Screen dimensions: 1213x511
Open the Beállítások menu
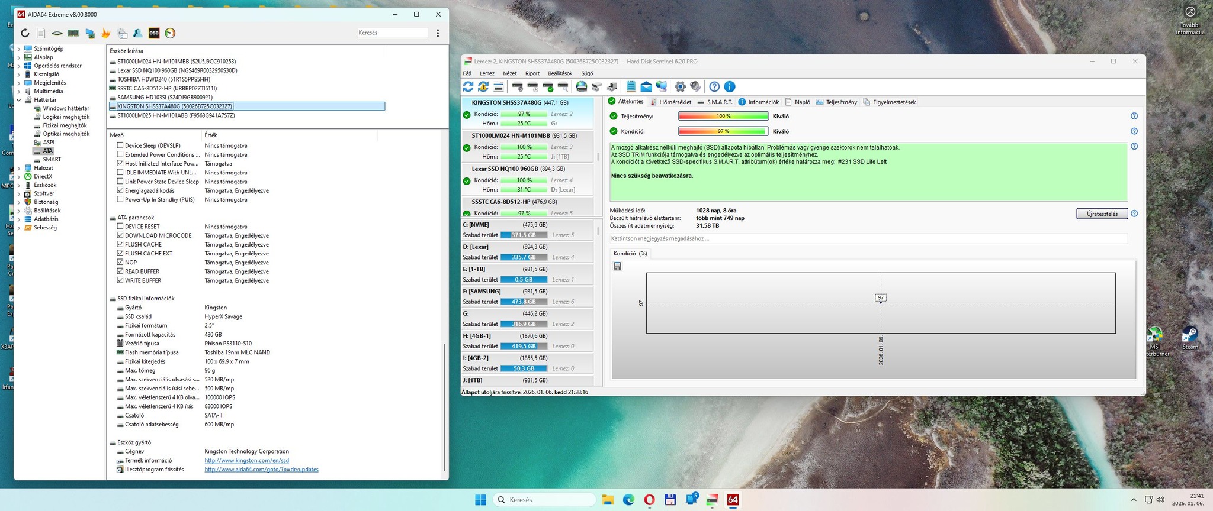[x=560, y=73]
